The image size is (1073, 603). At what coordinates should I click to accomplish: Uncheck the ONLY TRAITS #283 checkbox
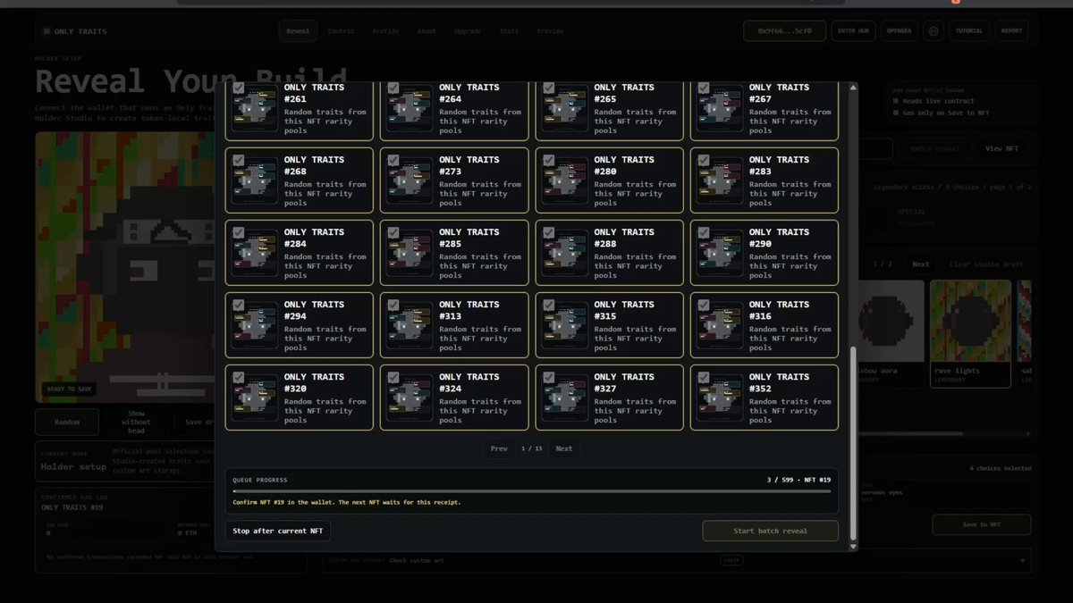point(704,160)
